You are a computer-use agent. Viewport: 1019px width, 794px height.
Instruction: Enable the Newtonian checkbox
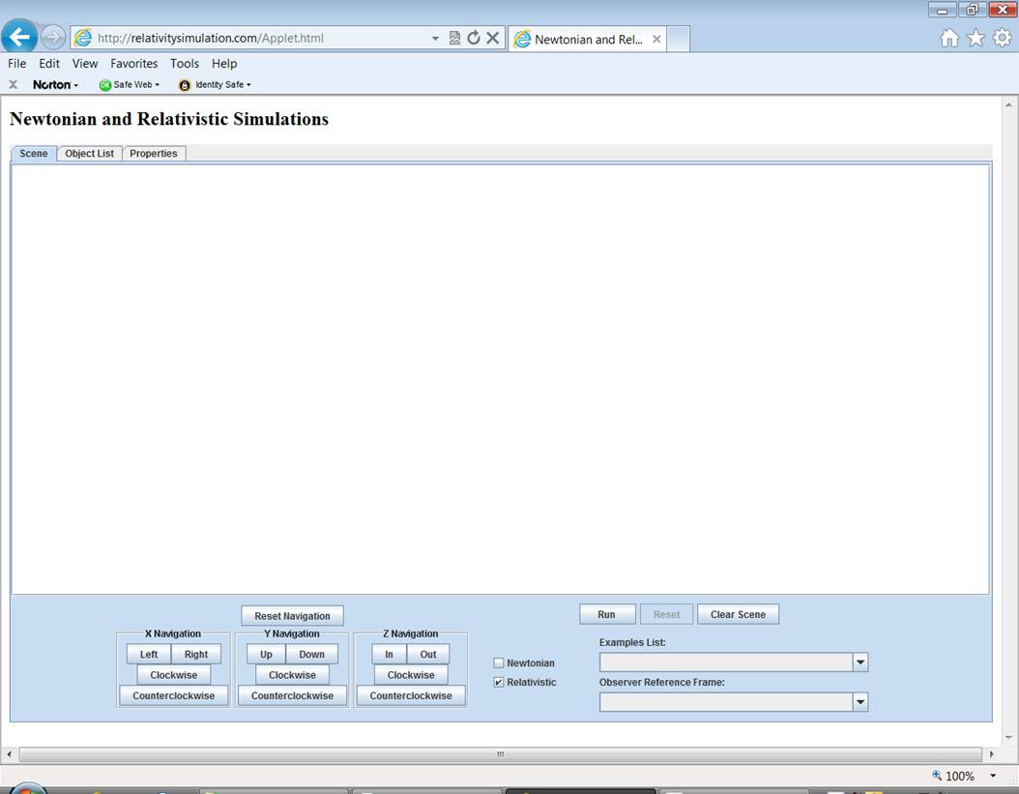499,662
